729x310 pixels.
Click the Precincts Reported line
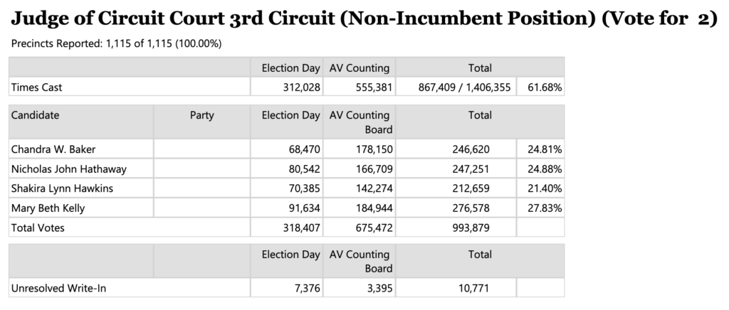click(117, 44)
